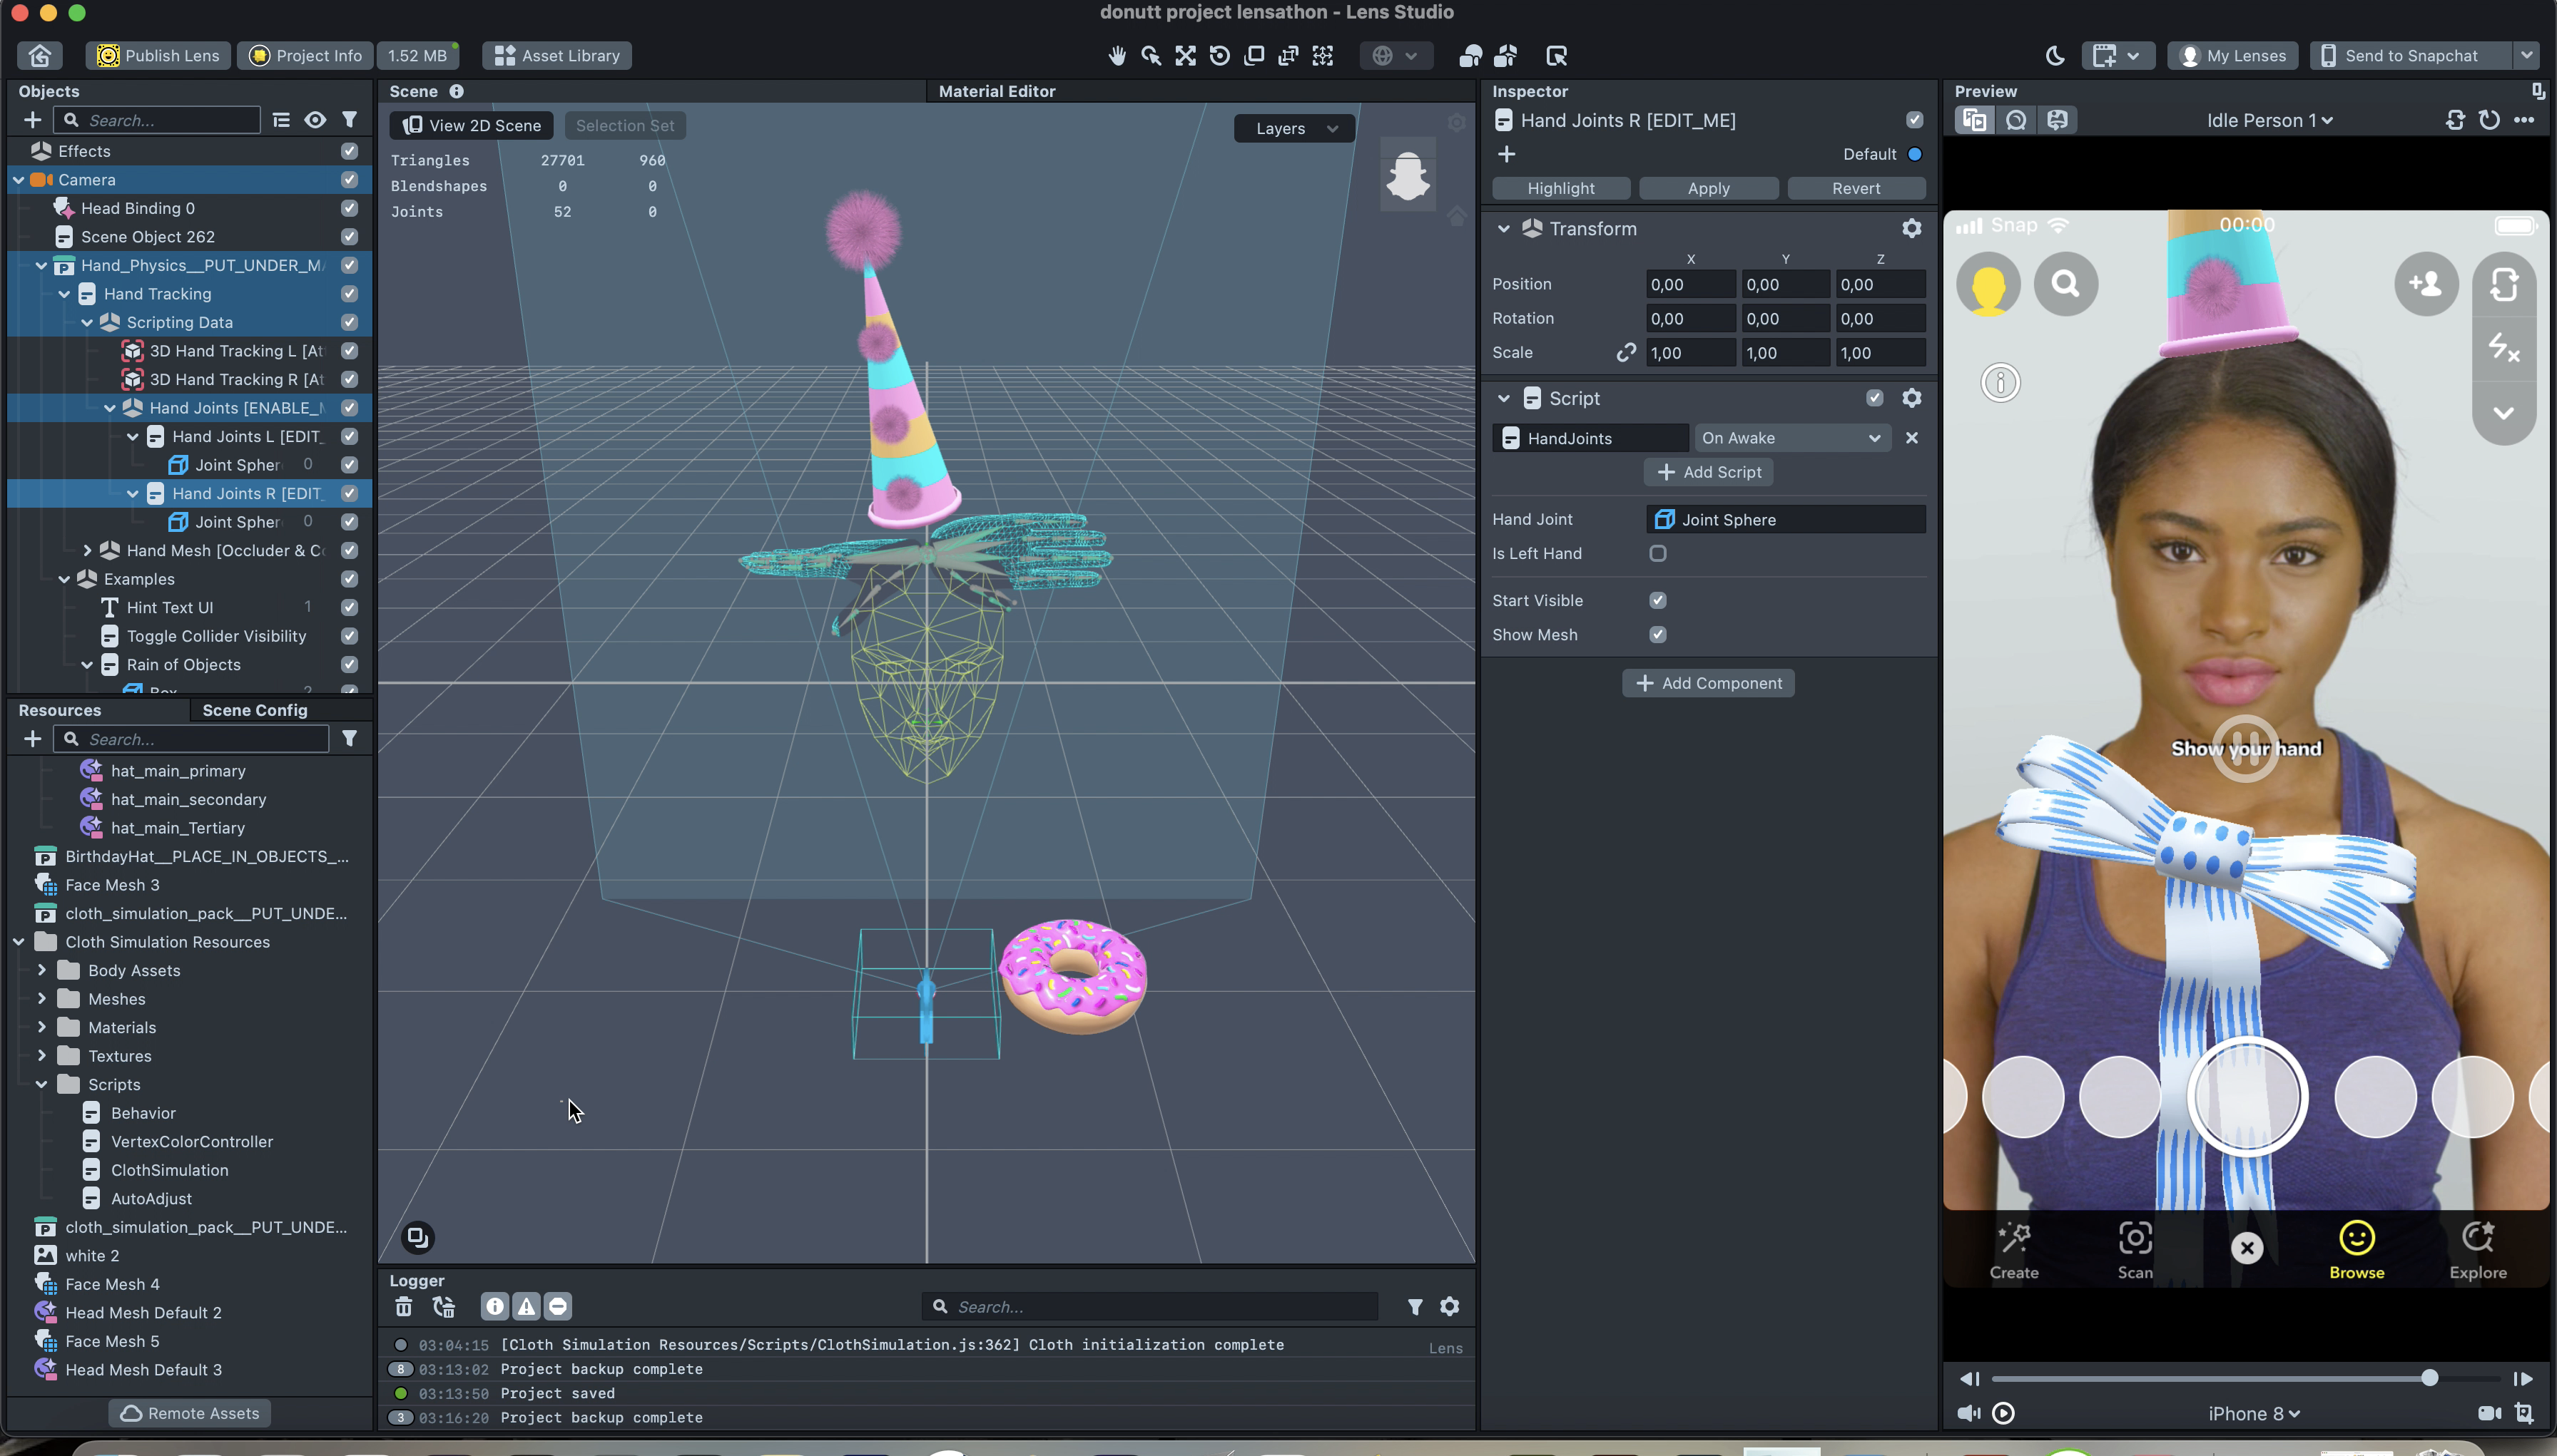Viewport: 2557px width, 1456px height.
Task: Toggle visibility of Hint Text UI object
Action: pos(349,607)
